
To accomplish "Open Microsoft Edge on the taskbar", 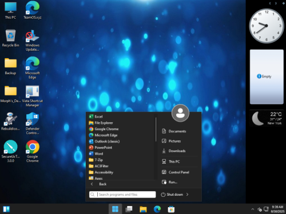I will click(157, 209).
